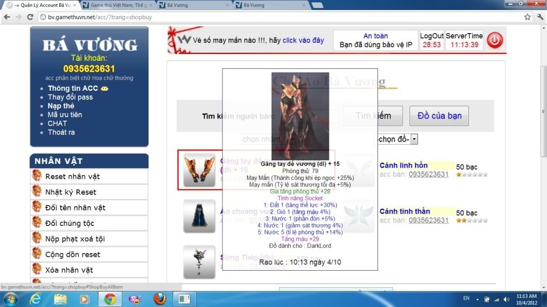Click the browser Back arrow

click(7, 17)
